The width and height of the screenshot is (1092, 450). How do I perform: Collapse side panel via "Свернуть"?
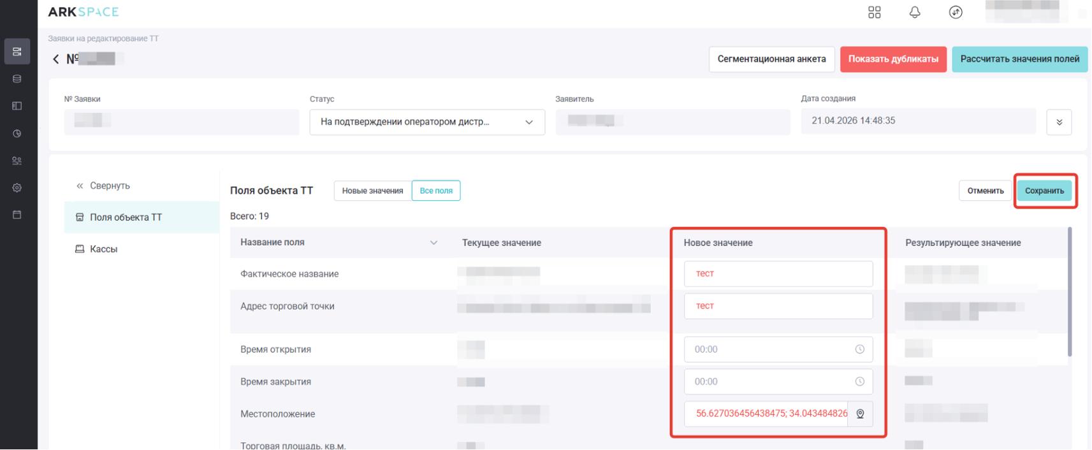[x=103, y=185]
